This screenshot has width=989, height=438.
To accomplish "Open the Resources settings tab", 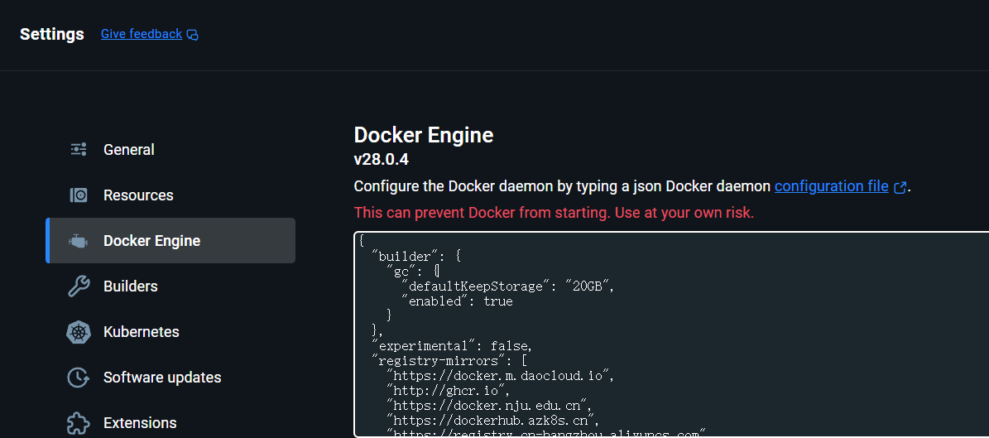I will 170,195.
